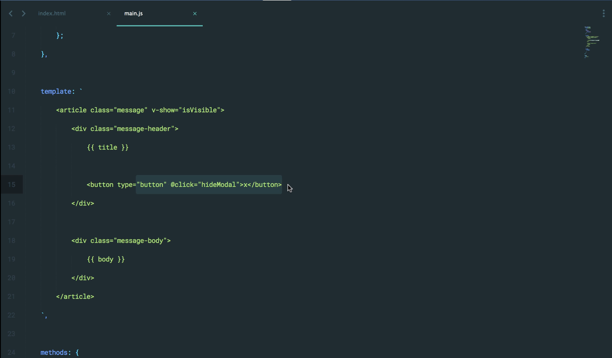Go back with the left arrow

click(x=11, y=14)
